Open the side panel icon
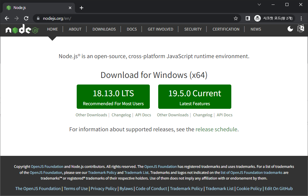This screenshot has width=308, height=196. click(248, 18)
